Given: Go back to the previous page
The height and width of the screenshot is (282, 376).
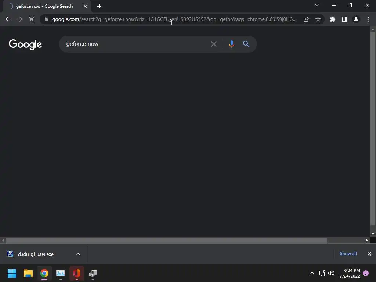Looking at the screenshot, I should [x=8, y=19].
